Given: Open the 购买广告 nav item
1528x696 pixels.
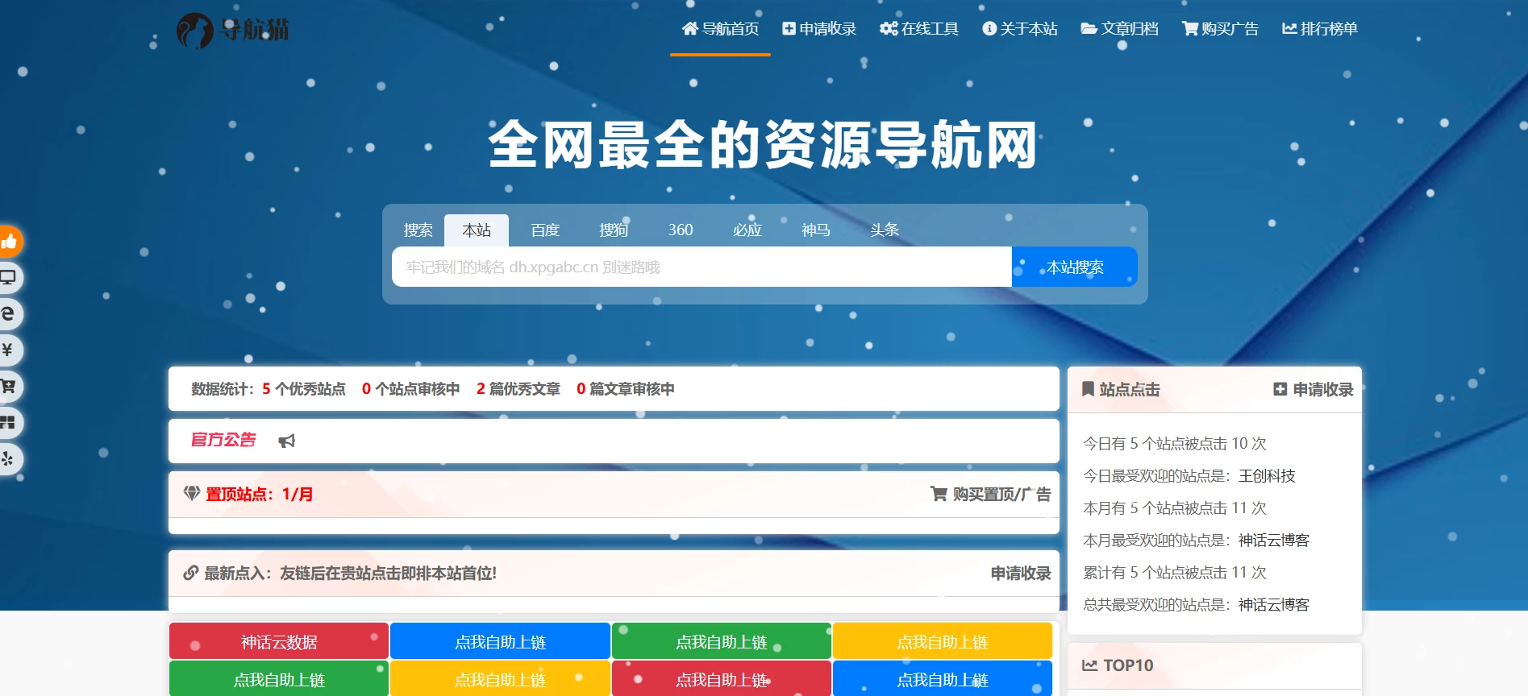Looking at the screenshot, I should [1220, 29].
